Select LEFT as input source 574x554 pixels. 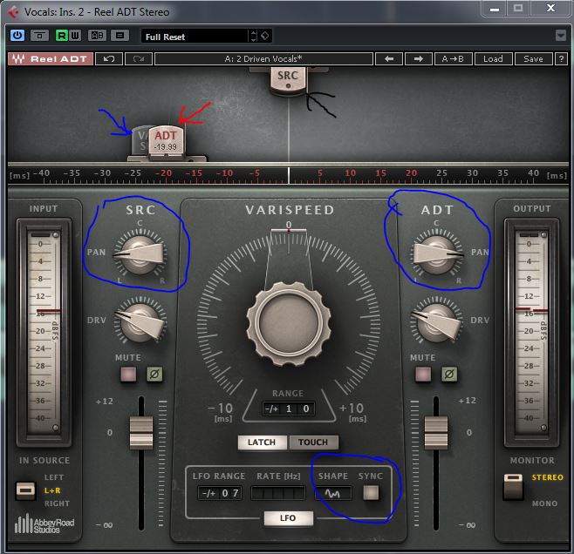click(54, 477)
